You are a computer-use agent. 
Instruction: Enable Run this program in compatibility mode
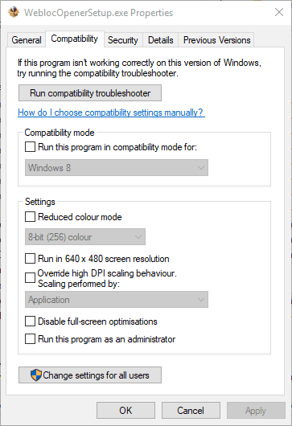(x=30, y=147)
